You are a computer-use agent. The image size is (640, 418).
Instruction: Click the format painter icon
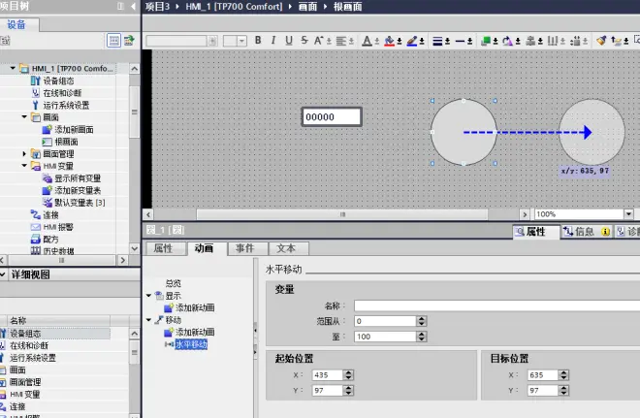coord(601,41)
